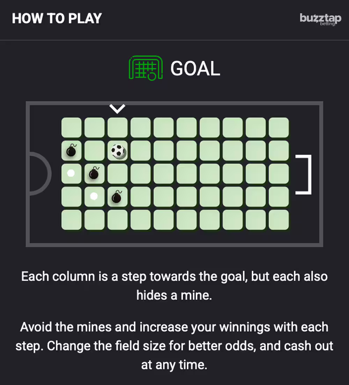Screen dimensions: 349x385
Task: Click the green goal net icon
Action: [x=146, y=68]
